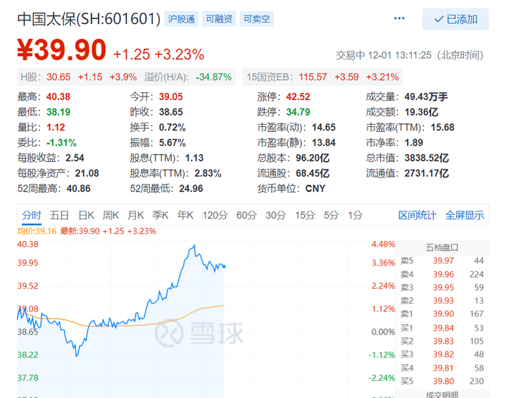
Task: Click the 今开 39.05 value
Action: click(x=170, y=97)
